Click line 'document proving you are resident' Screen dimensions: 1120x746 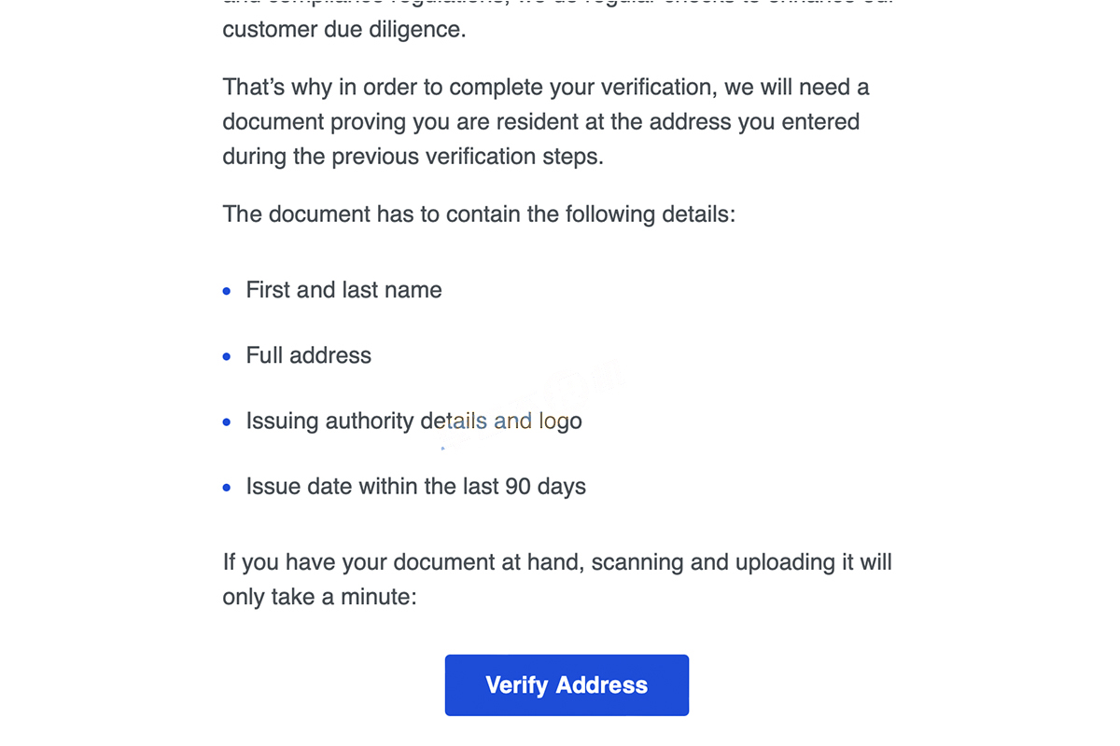540,122
